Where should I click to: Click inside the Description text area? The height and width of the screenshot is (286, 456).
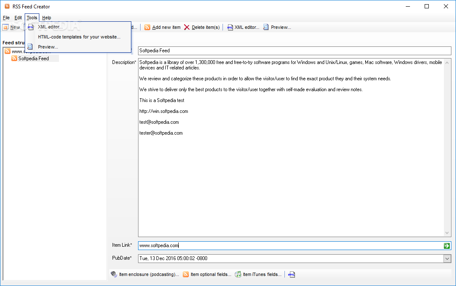click(291, 148)
